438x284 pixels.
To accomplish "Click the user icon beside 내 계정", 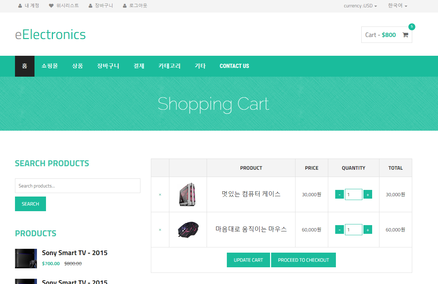I will point(20,6).
